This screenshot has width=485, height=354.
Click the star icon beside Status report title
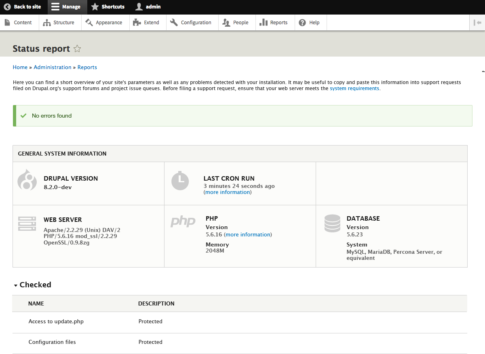pos(77,49)
